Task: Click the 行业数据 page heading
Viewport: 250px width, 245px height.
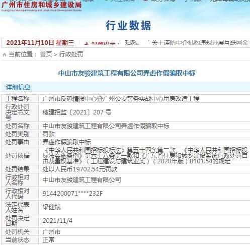Action: [x=128, y=25]
